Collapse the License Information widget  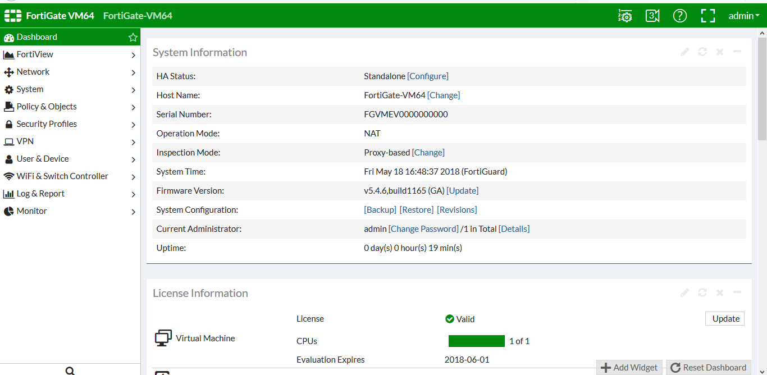tap(737, 293)
